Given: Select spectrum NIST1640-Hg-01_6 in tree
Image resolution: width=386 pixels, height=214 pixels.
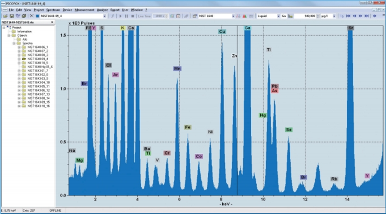Looking at the screenshot, I should 40,67.
